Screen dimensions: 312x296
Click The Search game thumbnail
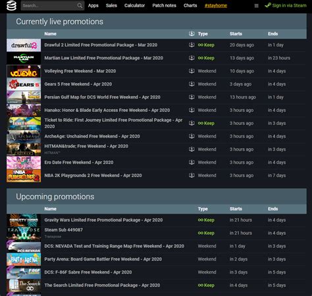[x=24, y=285]
